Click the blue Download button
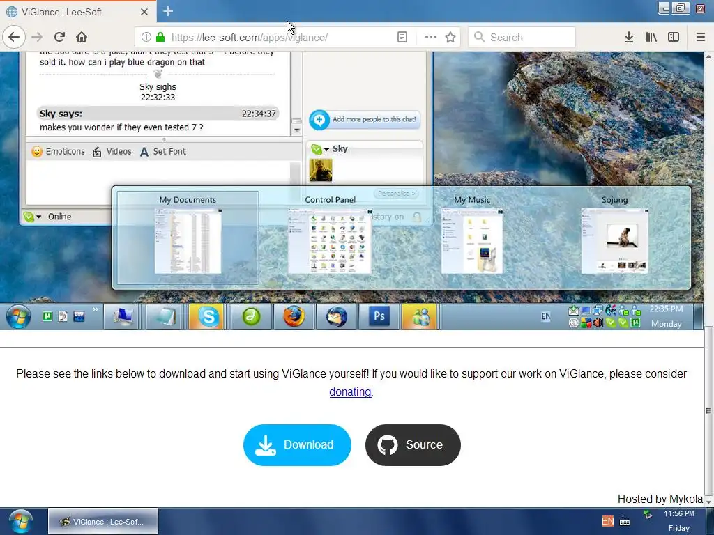This screenshot has height=535, width=714. coord(297,445)
